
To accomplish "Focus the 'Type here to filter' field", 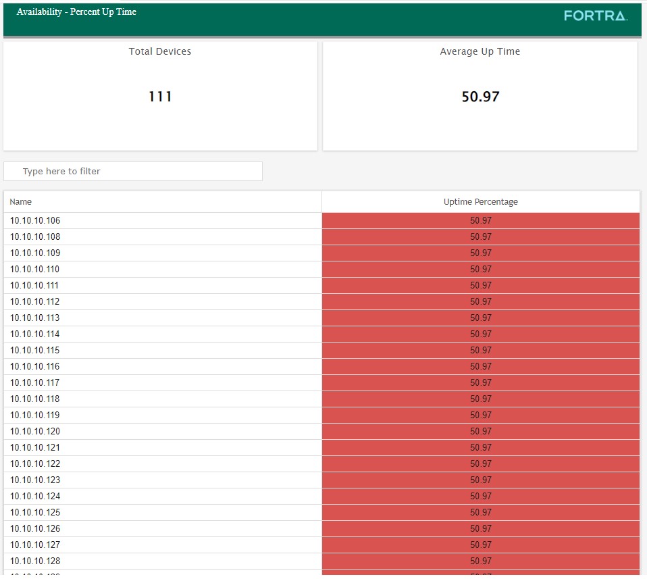I will click(x=133, y=171).
